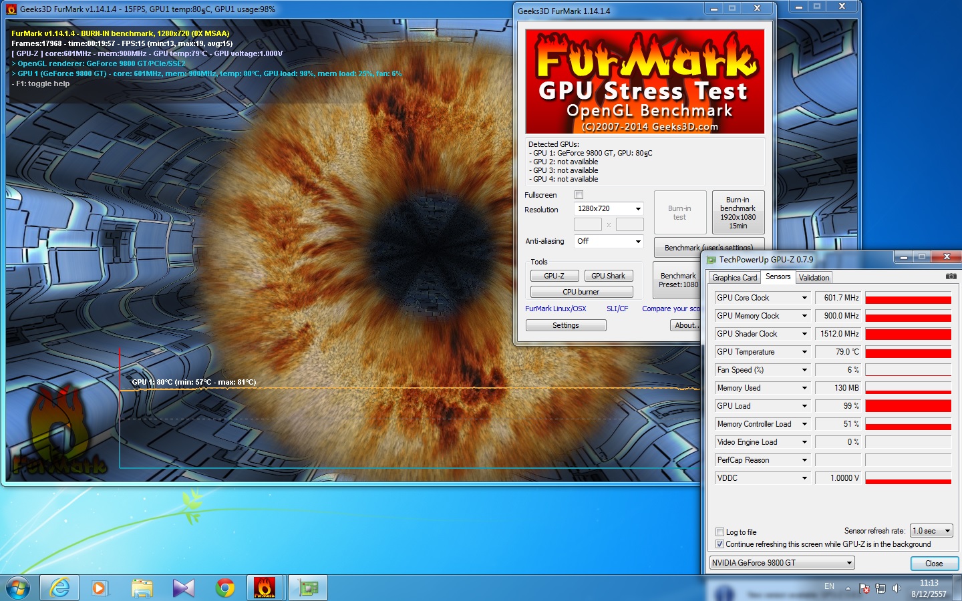Expand the VDDC sensor dropdown
The image size is (962, 601).
804,478
